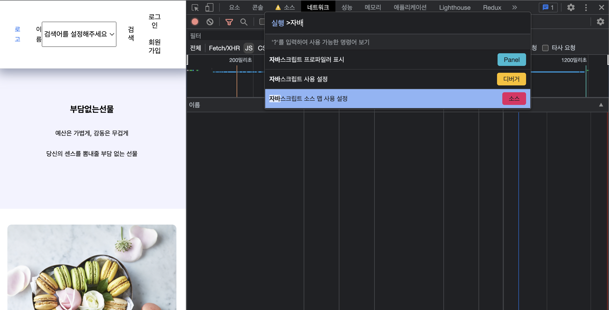609x310 pixels.
Task: Open network search magnifier icon
Action: pos(244,22)
